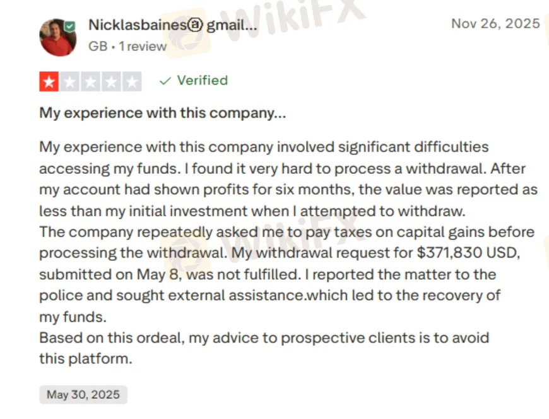The image size is (549, 419).
Task: Click the Nov 26, 2025 review date
Action: [x=495, y=24]
